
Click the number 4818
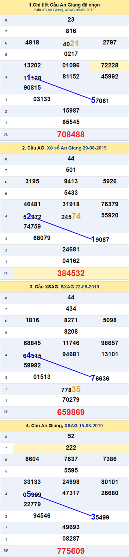32,42
